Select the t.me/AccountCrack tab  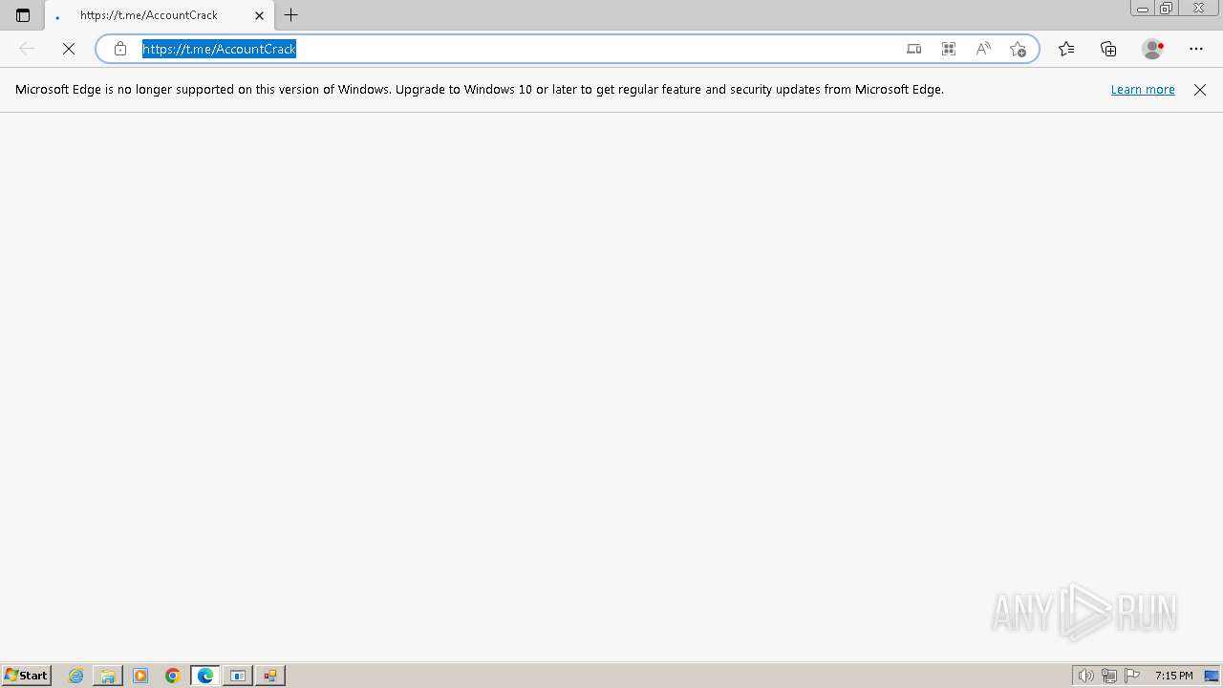click(x=158, y=15)
